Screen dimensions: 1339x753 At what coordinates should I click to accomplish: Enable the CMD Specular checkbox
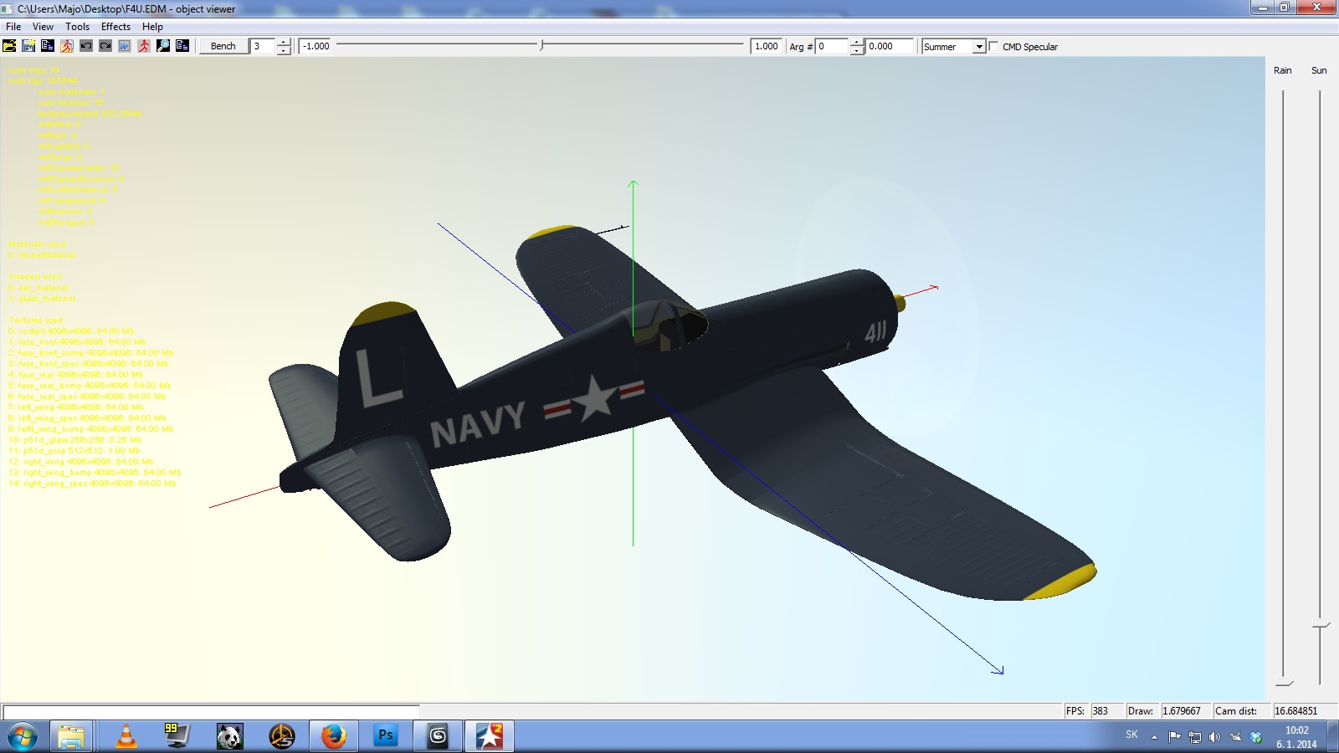tap(994, 46)
